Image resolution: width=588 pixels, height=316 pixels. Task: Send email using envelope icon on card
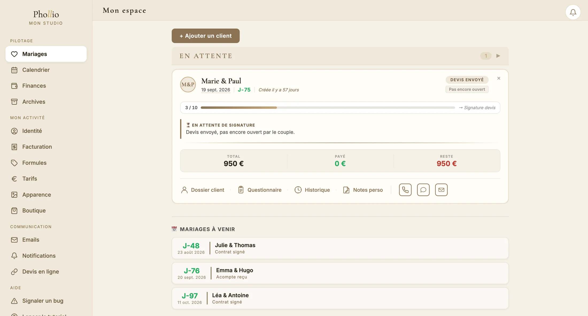[x=441, y=190]
